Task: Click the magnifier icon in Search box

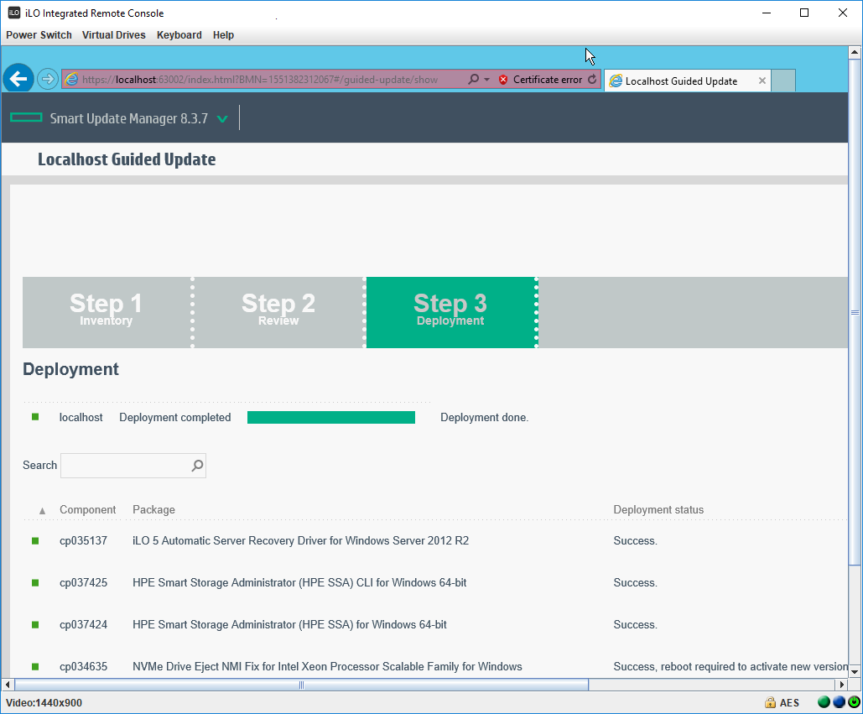Action: click(x=197, y=466)
